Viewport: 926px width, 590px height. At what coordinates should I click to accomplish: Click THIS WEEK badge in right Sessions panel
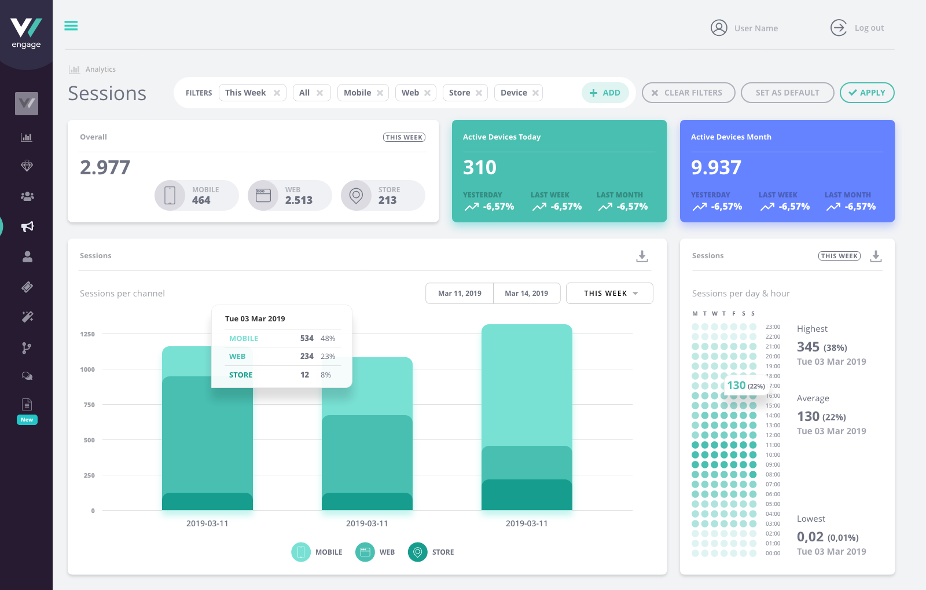pyautogui.click(x=839, y=256)
